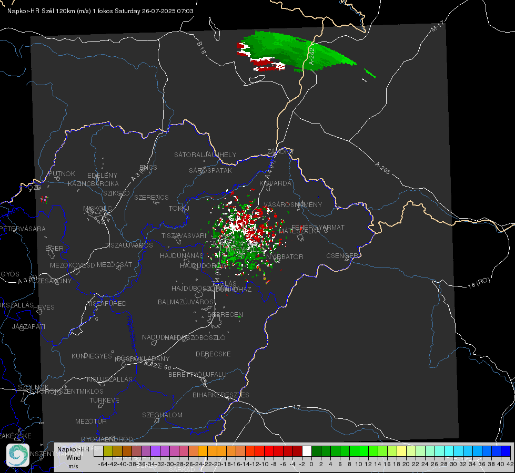The width and height of the screenshot is (515, 473).
Task: Click the SZIKSZÓ city label
Action: 117,193
